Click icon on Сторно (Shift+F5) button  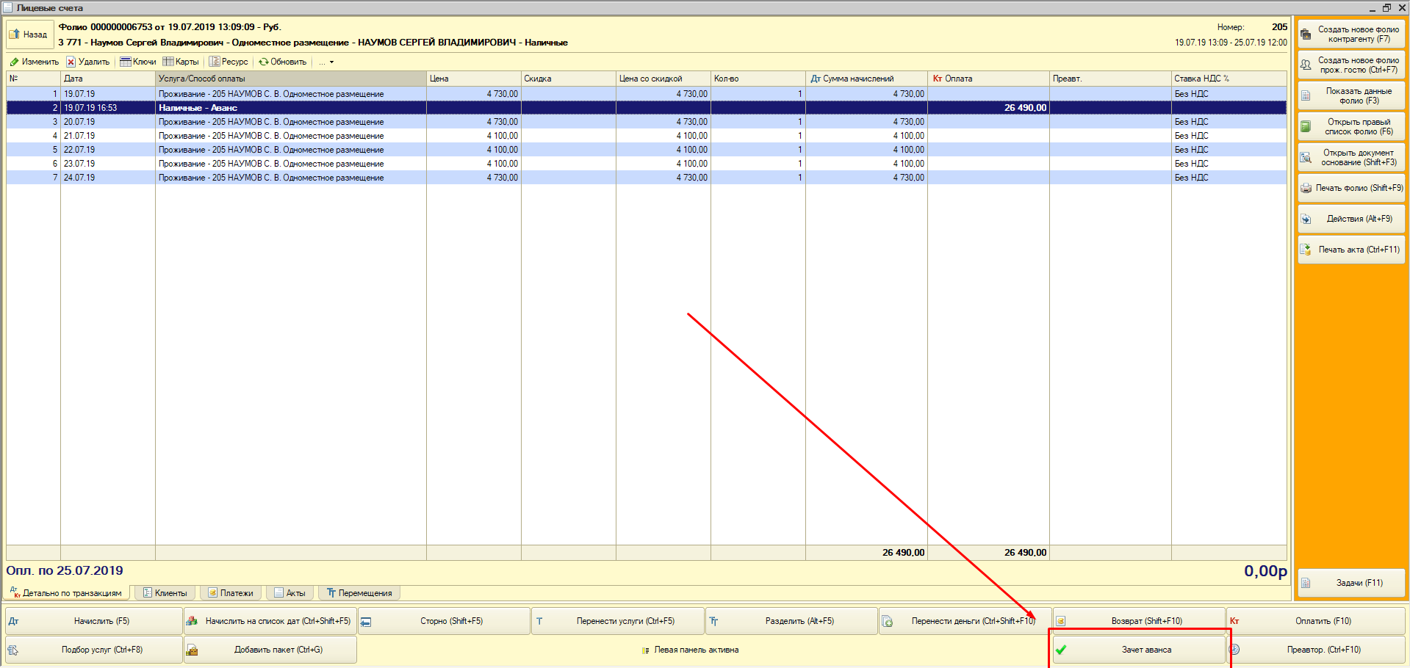366,622
